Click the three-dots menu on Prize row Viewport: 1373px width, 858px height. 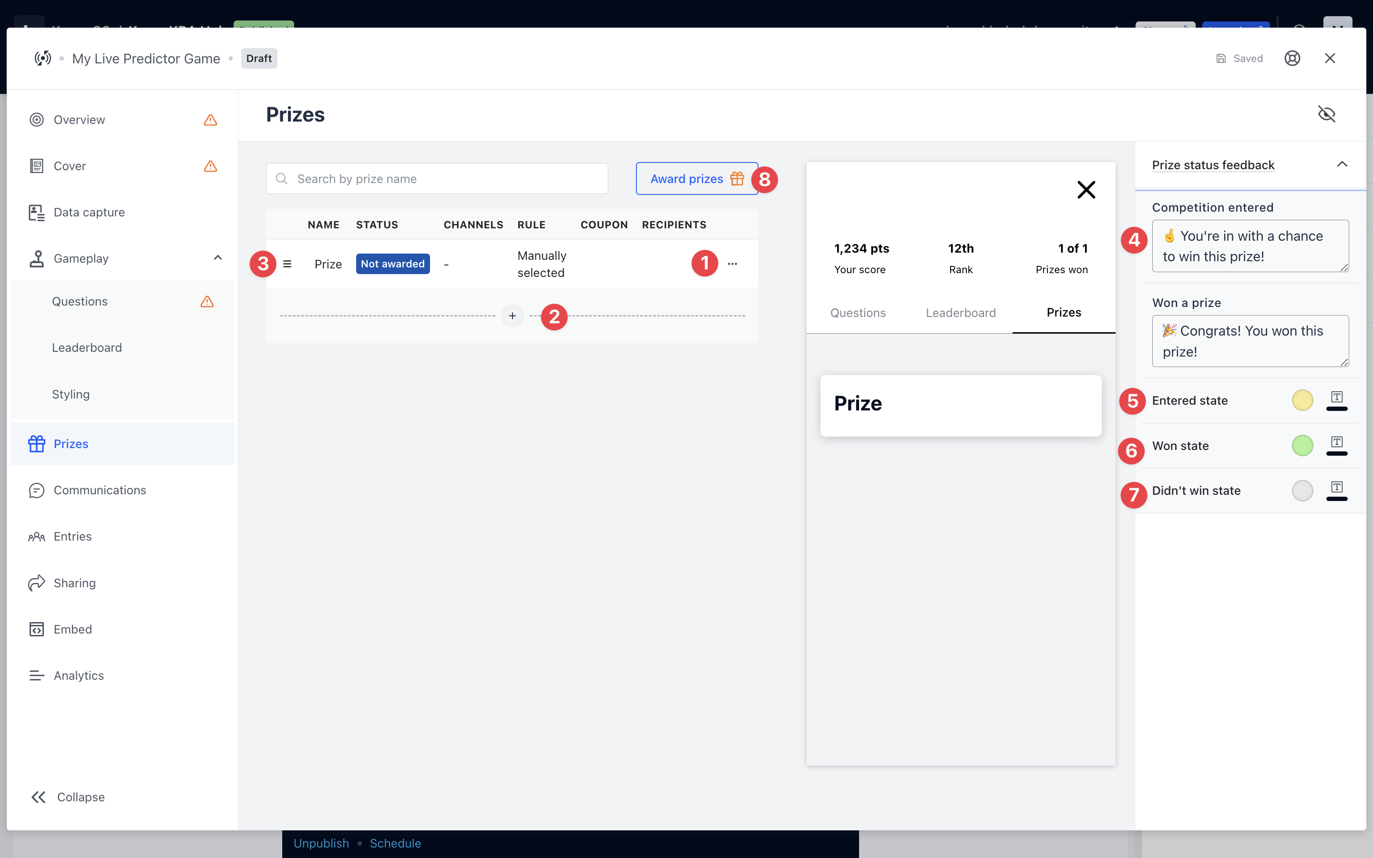point(732,264)
